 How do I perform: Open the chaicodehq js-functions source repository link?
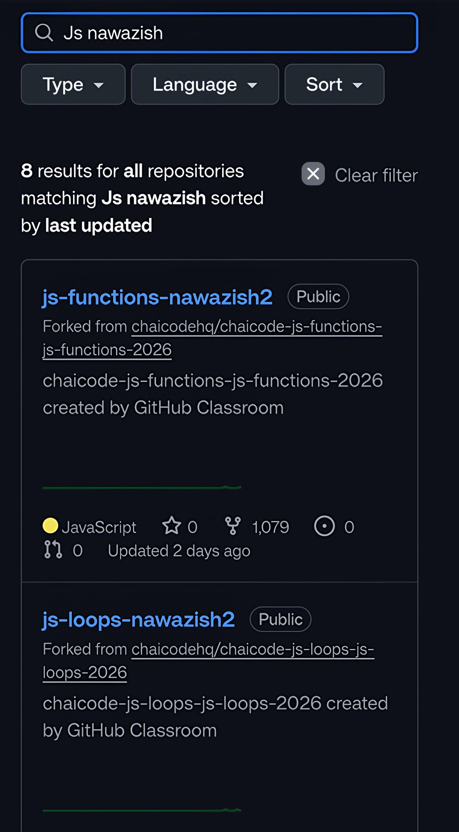click(x=256, y=327)
